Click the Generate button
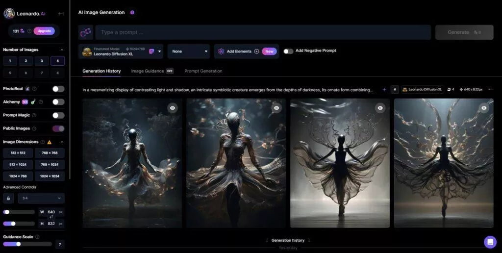The height and width of the screenshot is (253, 502). click(464, 32)
